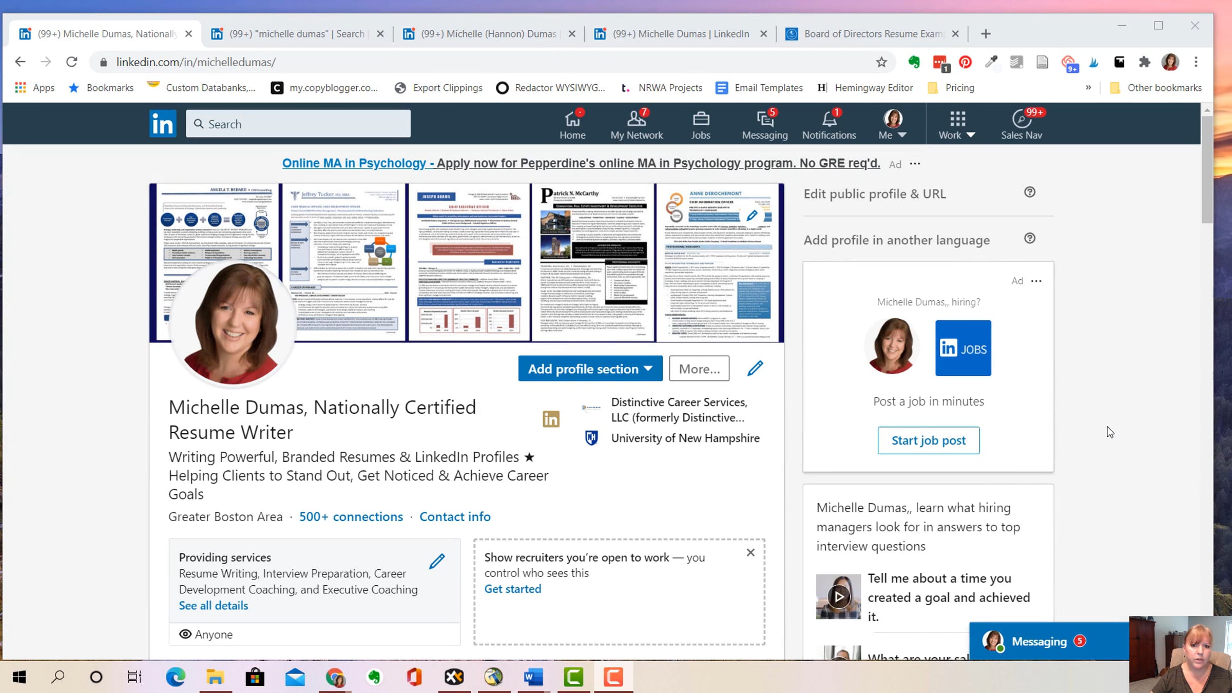Open help for Edit public profile

(1030, 192)
